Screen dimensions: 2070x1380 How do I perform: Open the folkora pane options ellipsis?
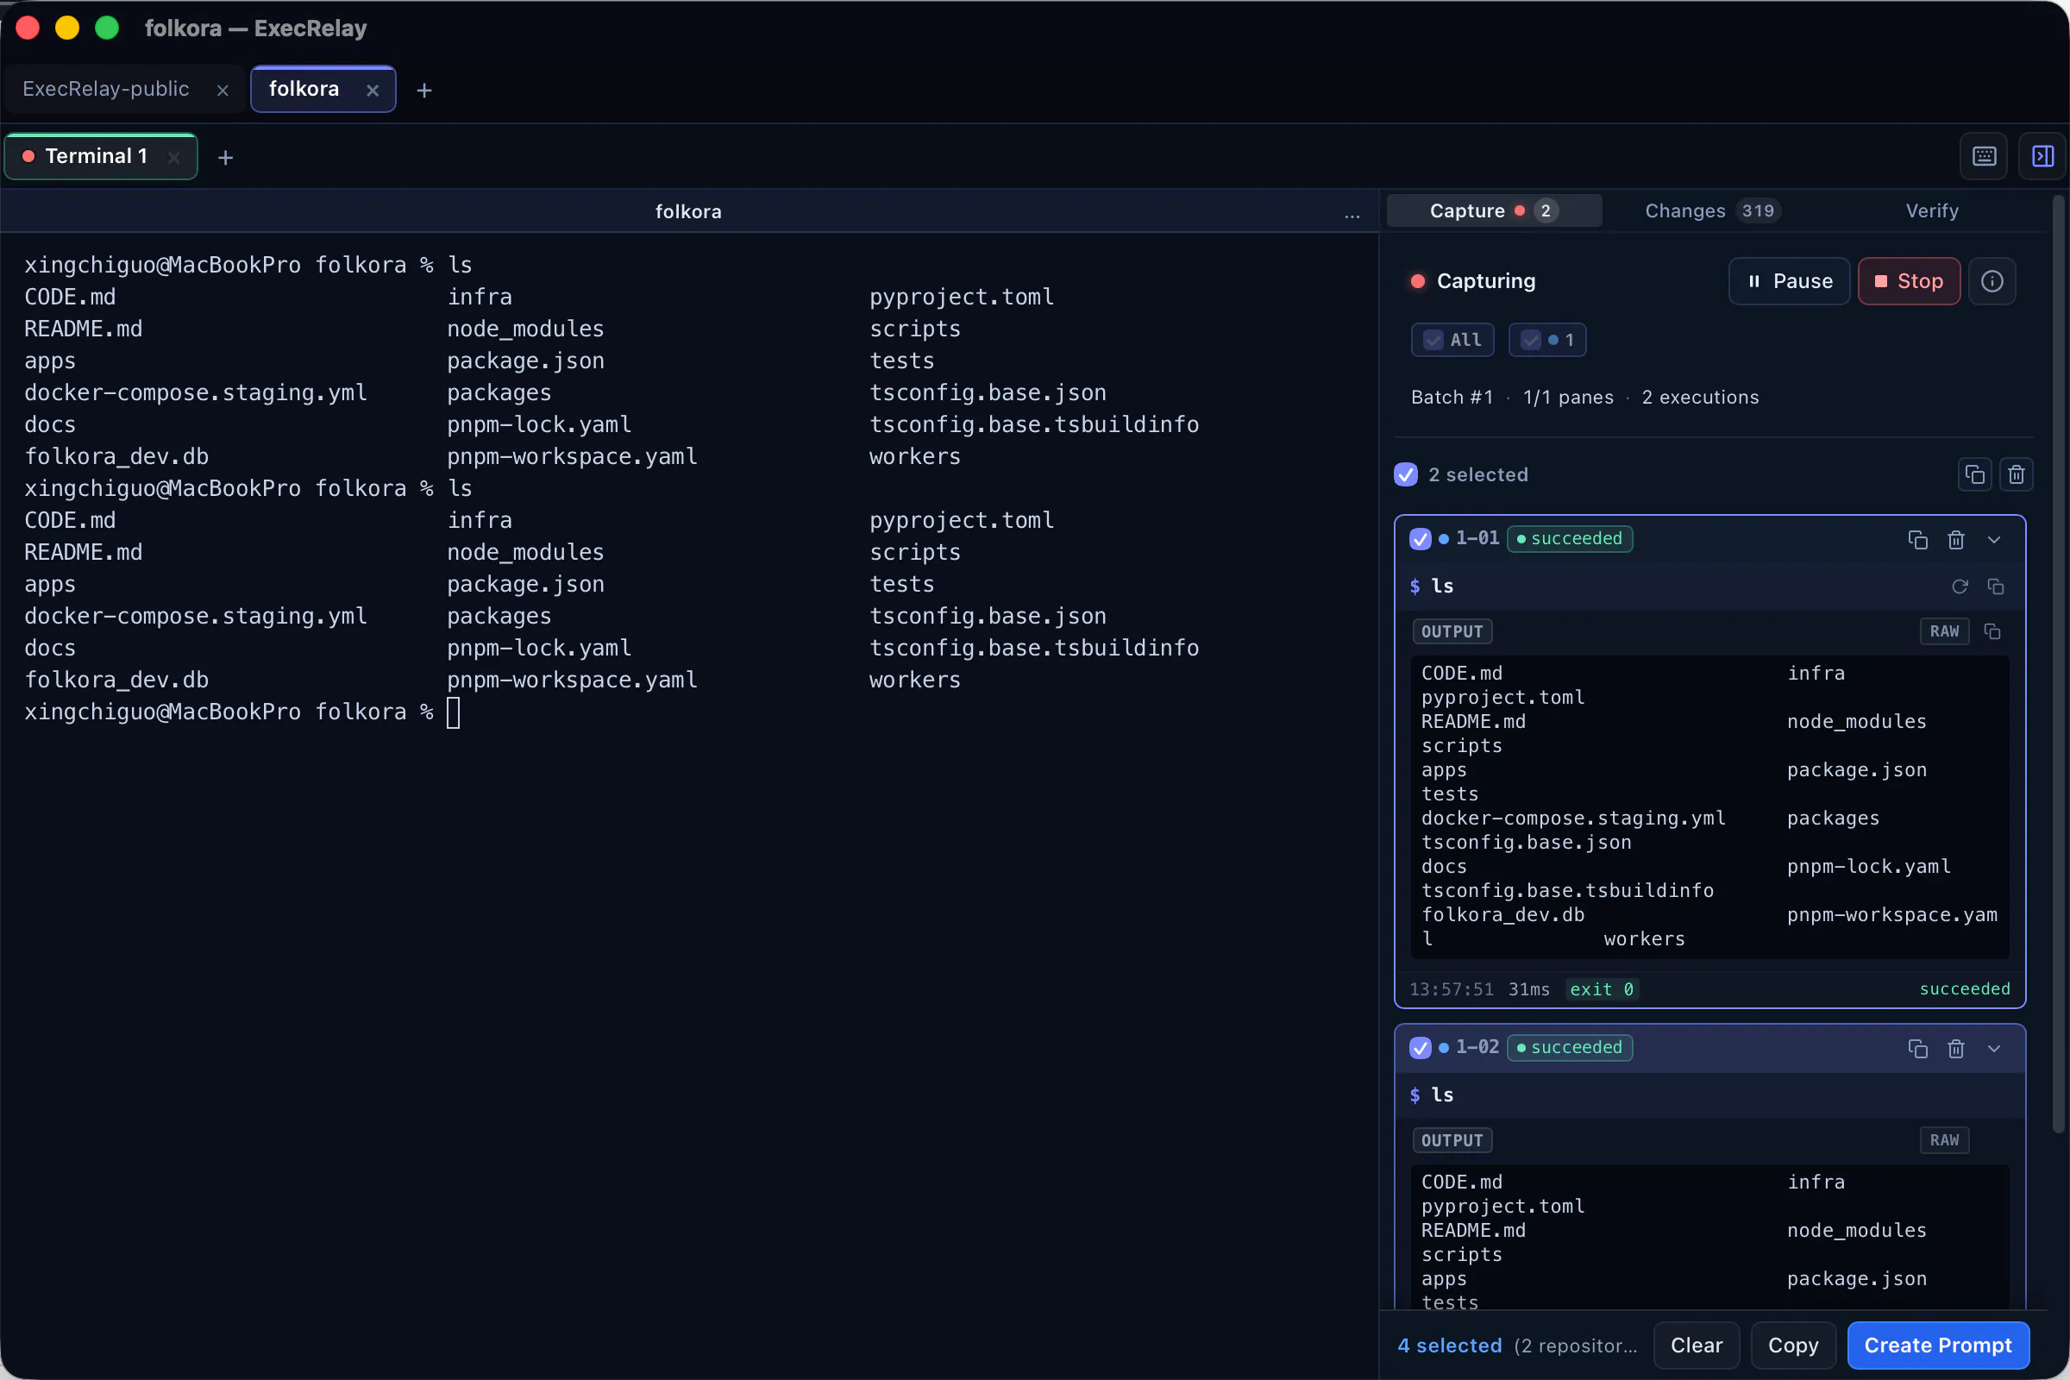1352,212
